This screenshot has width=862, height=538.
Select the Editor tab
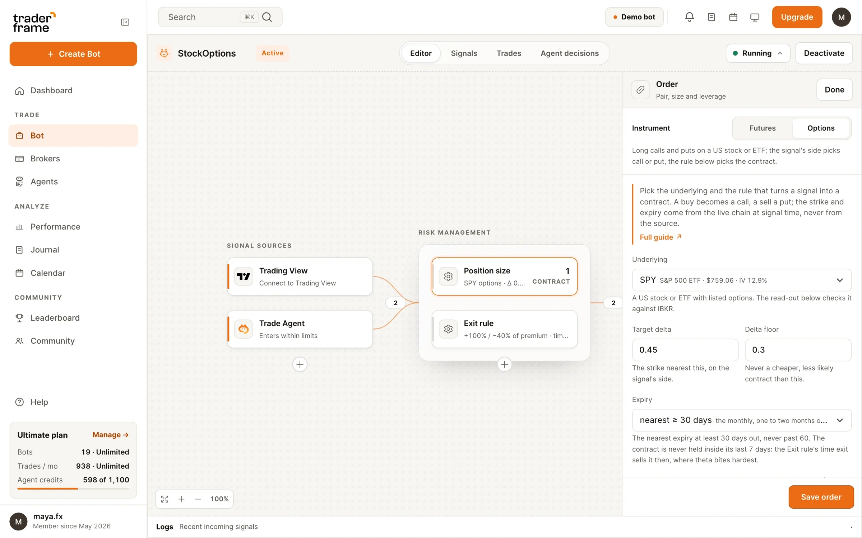[x=421, y=53]
